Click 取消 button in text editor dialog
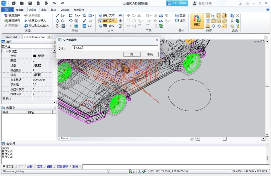The image size is (271, 176). click(x=150, y=54)
